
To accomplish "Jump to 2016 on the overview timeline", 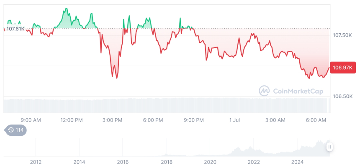I will click(123, 162).
